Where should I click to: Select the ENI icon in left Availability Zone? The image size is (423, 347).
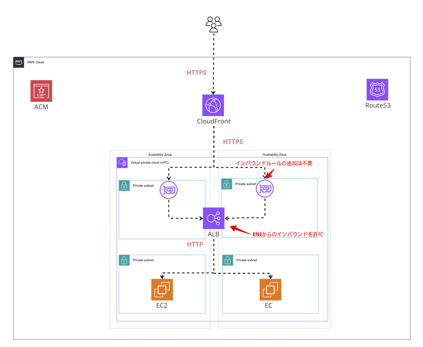[x=168, y=190]
